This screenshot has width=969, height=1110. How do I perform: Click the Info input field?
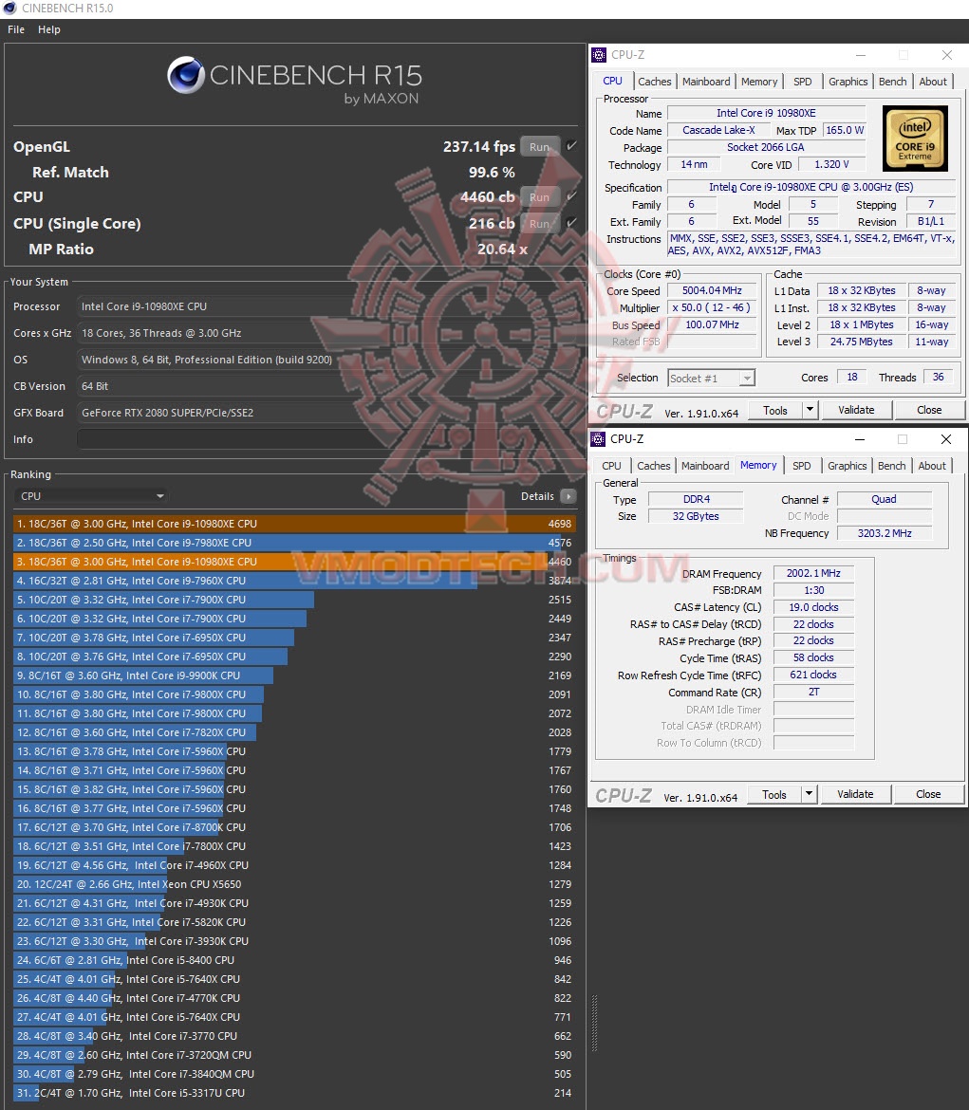pos(326,439)
